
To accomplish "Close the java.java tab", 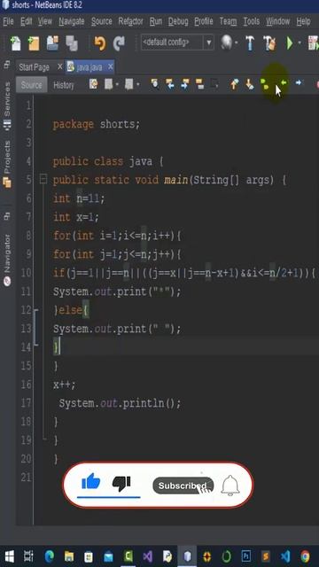I will coord(110,66).
